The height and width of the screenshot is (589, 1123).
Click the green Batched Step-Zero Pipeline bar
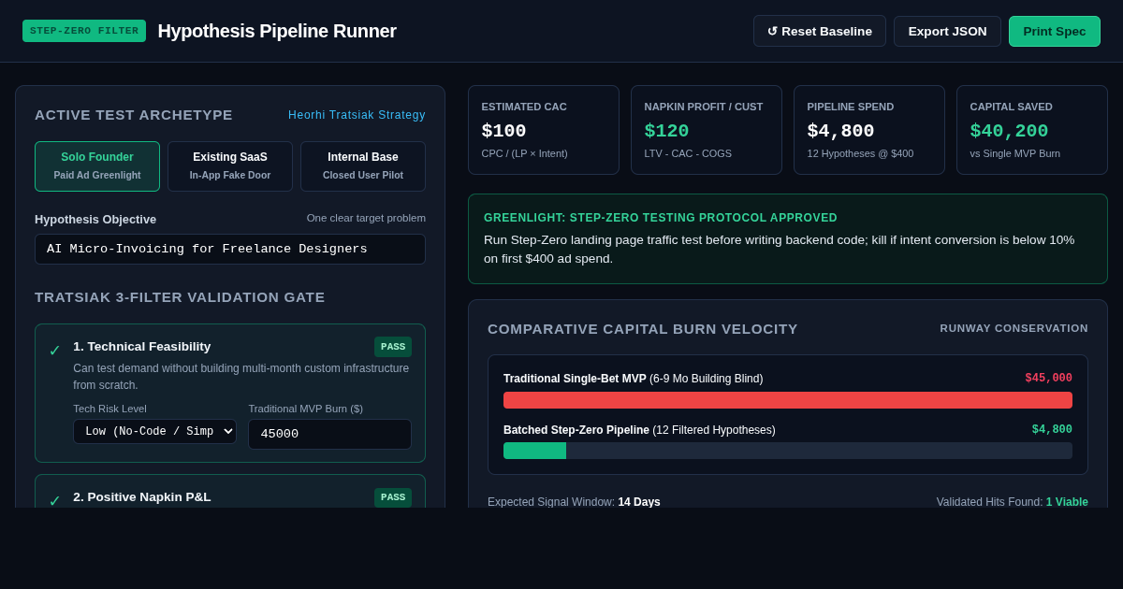click(x=534, y=451)
